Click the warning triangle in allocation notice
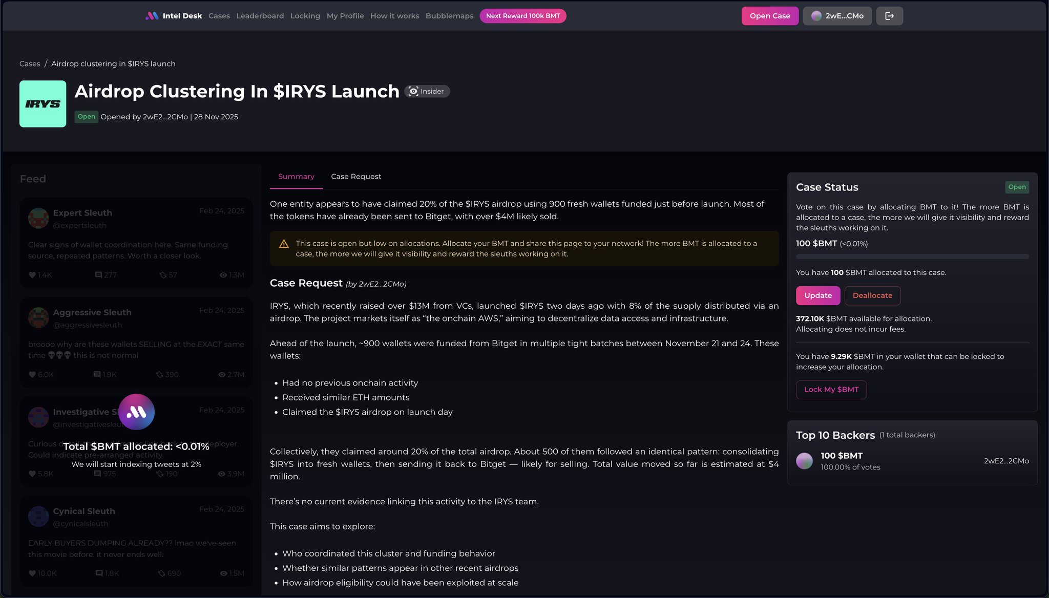 [284, 244]
